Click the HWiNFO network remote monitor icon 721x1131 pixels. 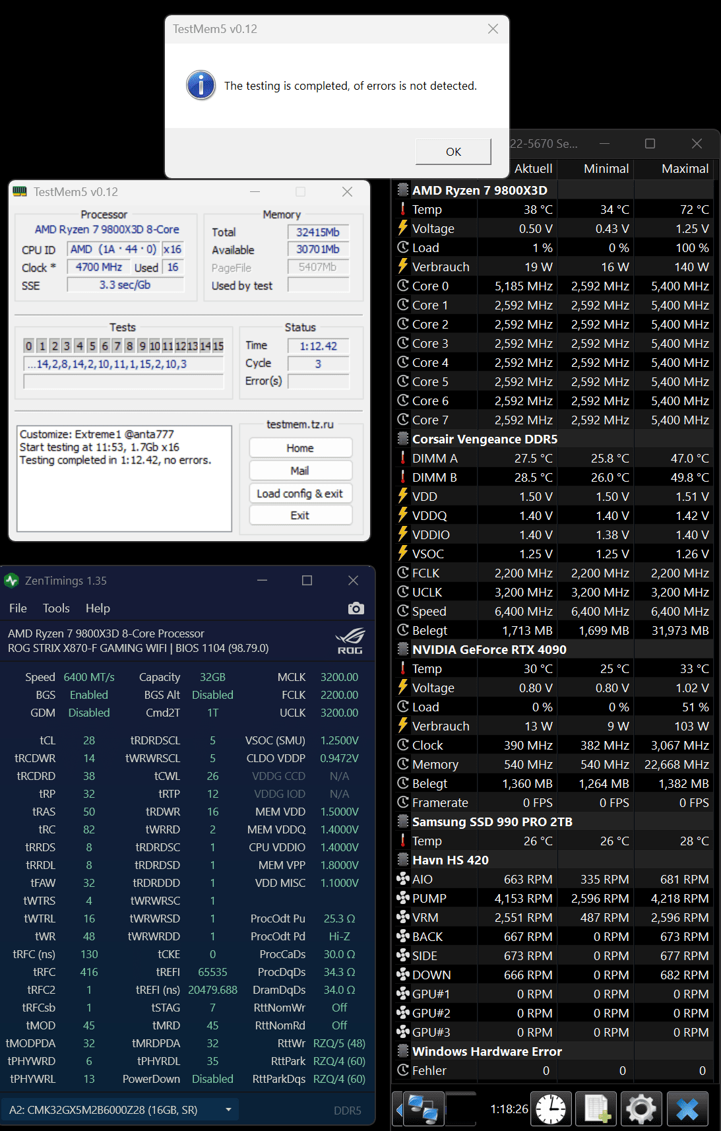click(423, 1109)
